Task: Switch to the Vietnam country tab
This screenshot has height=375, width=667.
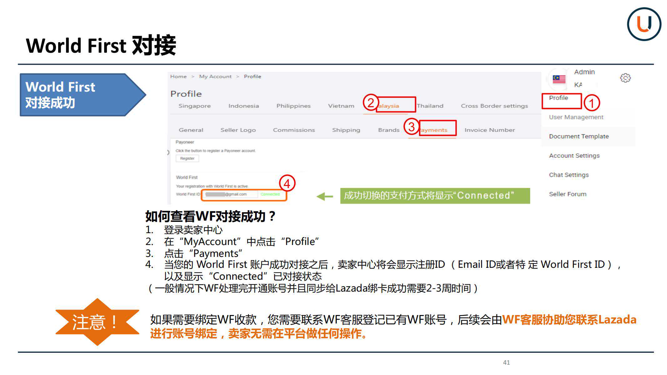Action: tap(341, 106)
